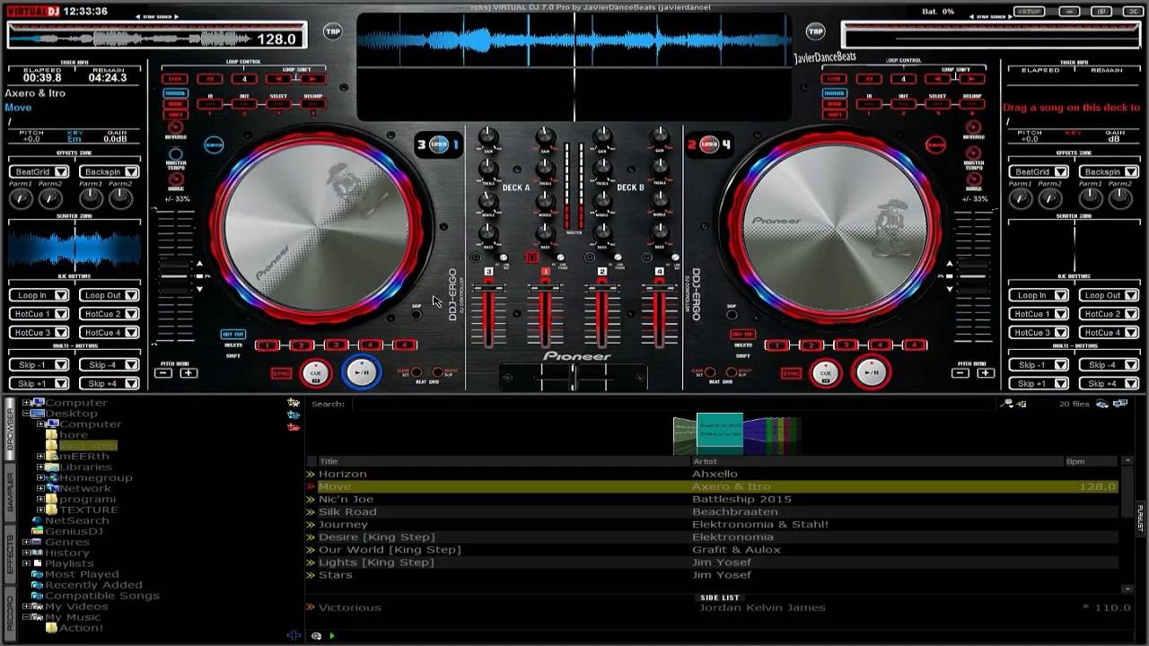This screenshot has height=646, width=1149.
Task: Open the left HotCue 1 dropdown
Action: [39, 314]
